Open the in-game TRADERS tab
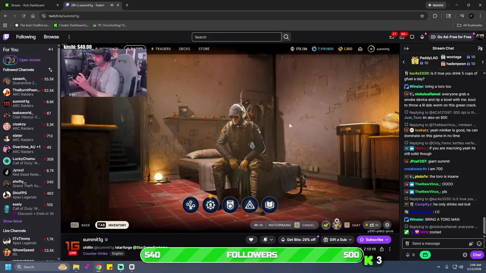Viewport: 486px width, 273px height. point(161,49)
